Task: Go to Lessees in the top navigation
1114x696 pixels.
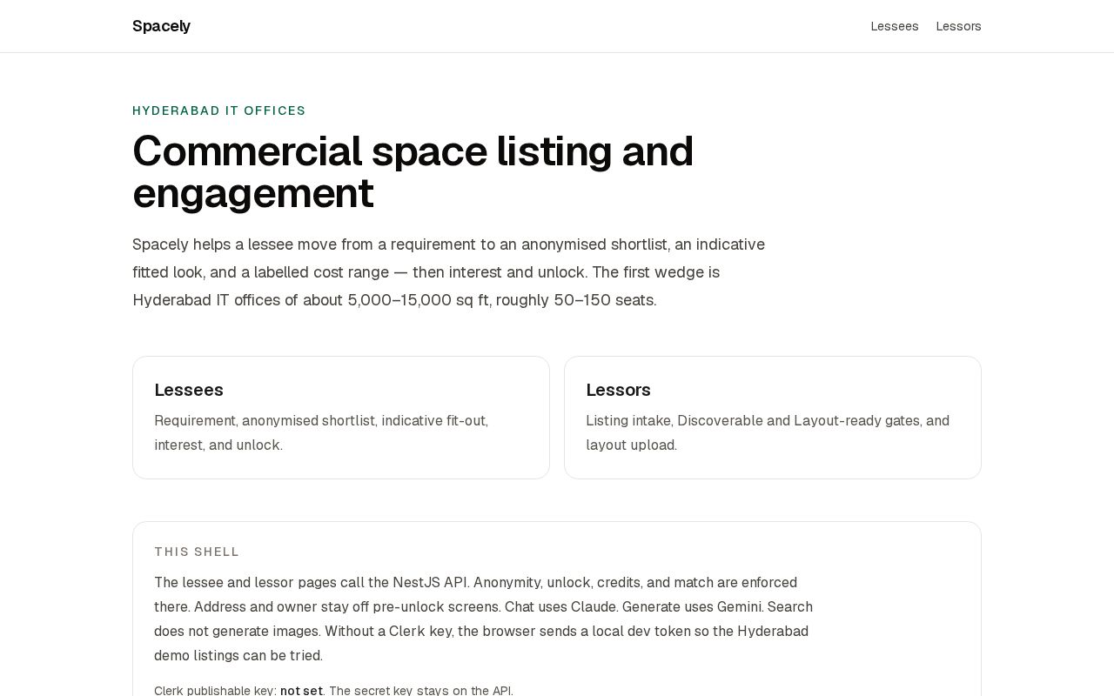Action: pyautogui.click(x=895, y=26)
